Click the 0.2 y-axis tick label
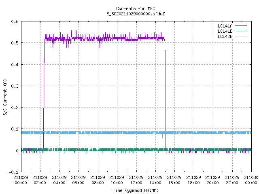The height and width of the screenshot is (194, 259). click(x=15, y=108)
